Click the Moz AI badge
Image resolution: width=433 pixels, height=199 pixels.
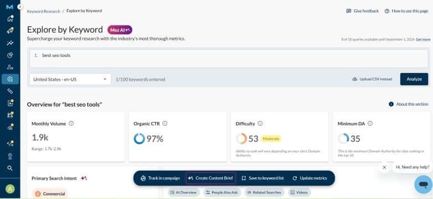[x=120, y=30]
